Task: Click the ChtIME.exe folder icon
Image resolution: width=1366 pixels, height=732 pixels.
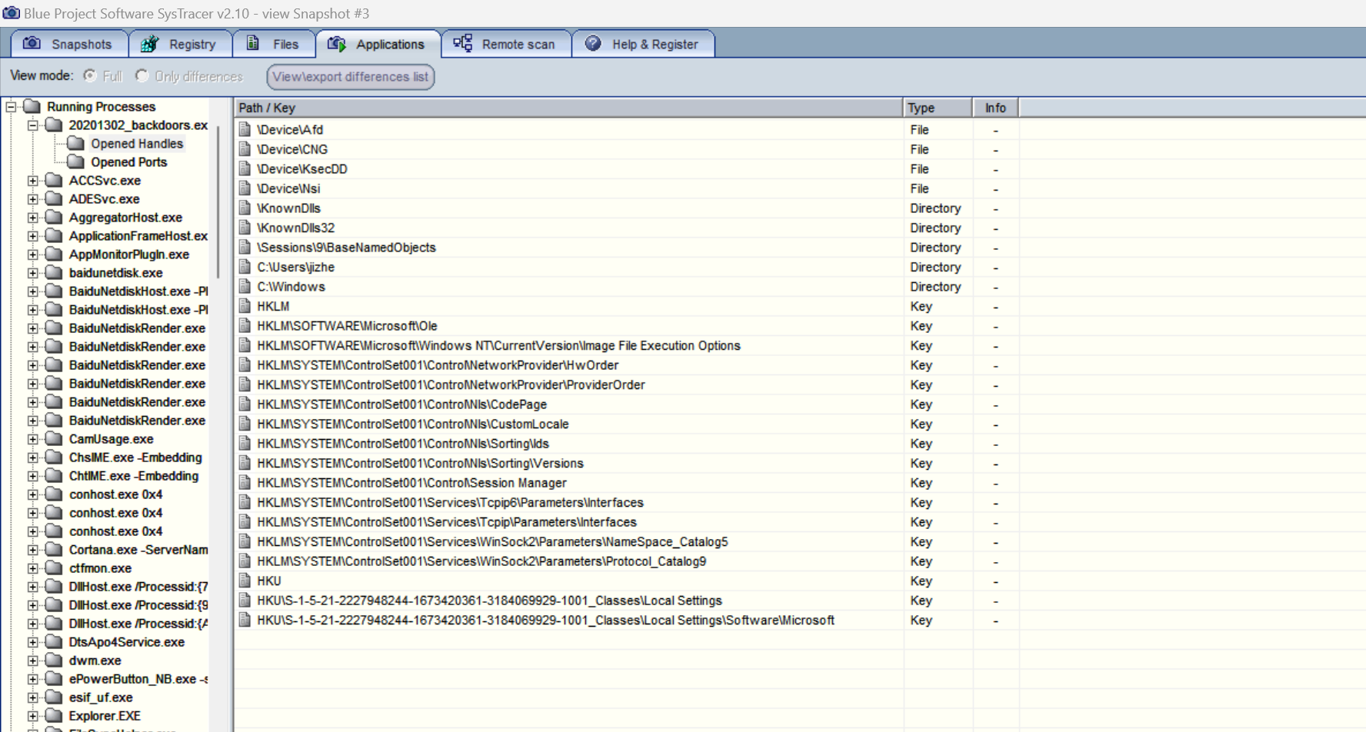Action: [54, 475]
